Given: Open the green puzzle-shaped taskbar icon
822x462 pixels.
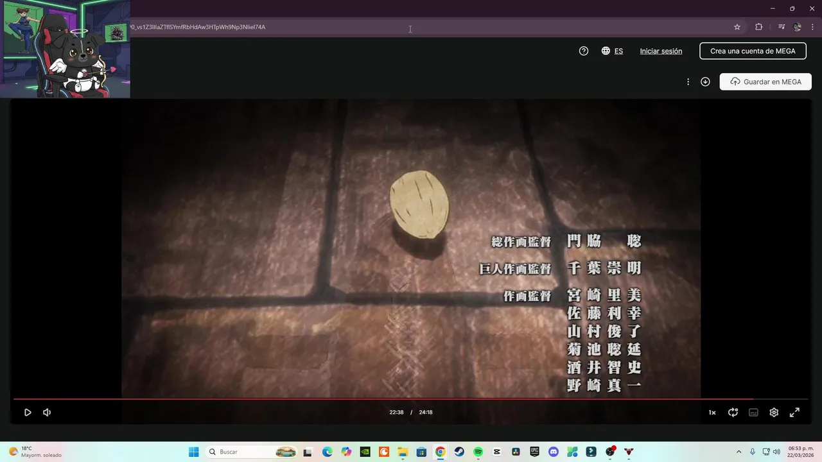Looking at the screenshot, I should point(572,452).
